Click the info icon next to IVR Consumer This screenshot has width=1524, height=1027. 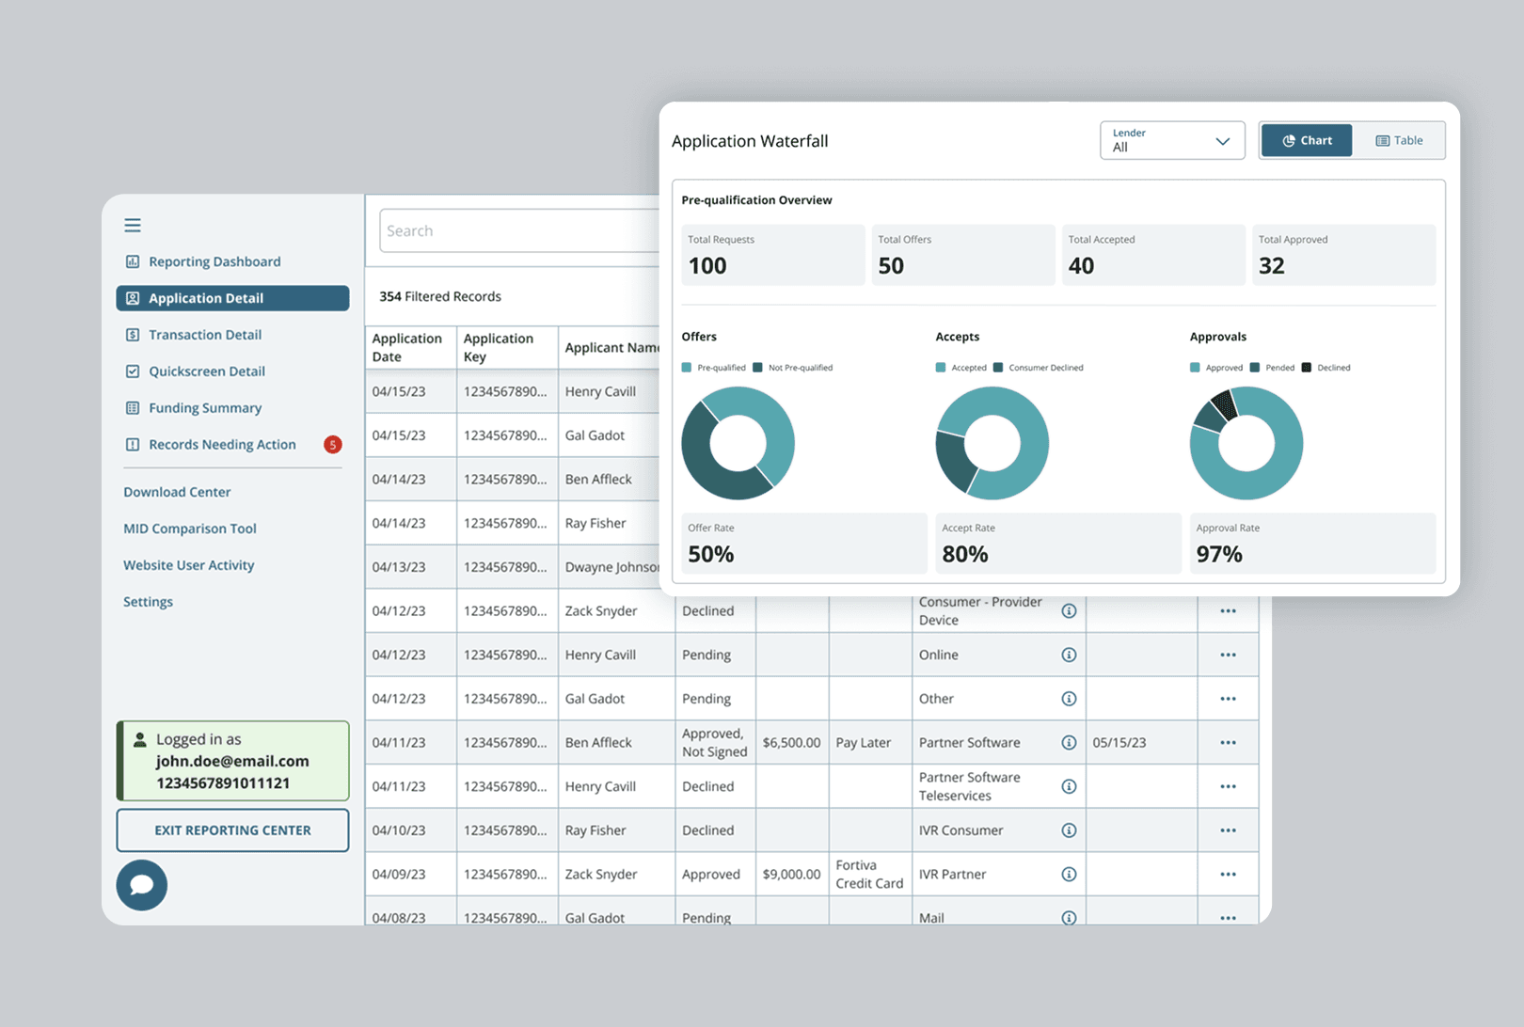(1069, 829)
